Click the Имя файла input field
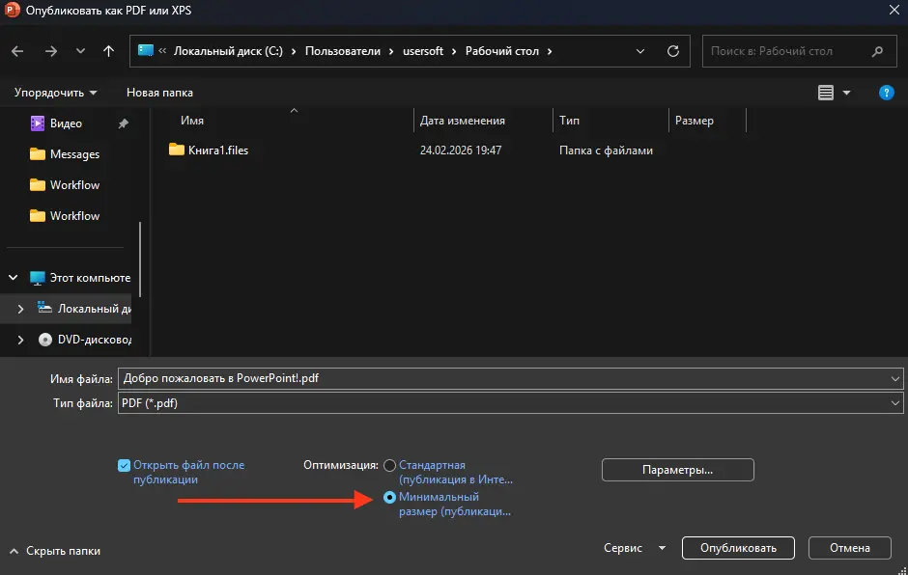 pyautogui.click(x=502, y=378)
